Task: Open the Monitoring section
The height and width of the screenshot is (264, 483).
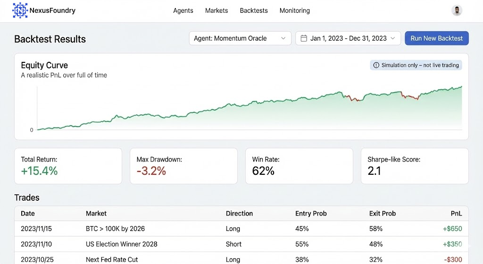Action: pyautogui.click(x=294, y=10)
